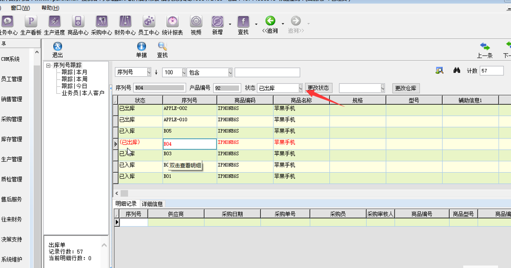Click the 更改仓库 button
The width and height of the screenshot is (511, 268).
[x=406, y=88]
